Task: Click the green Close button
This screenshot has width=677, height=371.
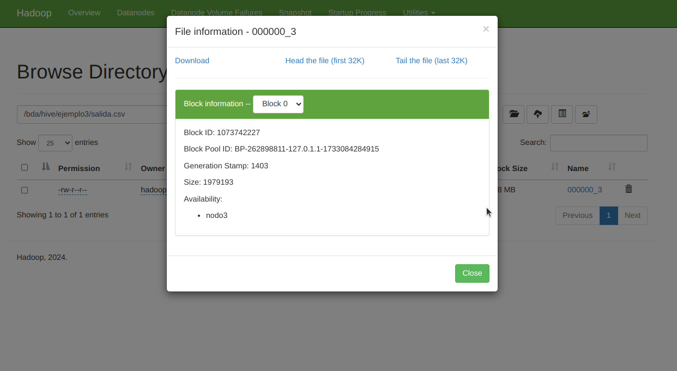Action: (472, 273)
